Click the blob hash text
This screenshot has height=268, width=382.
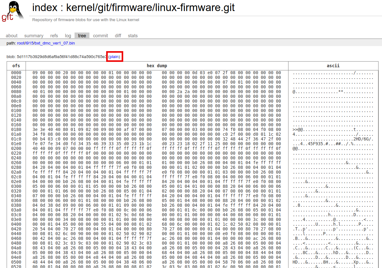(62, 57)
